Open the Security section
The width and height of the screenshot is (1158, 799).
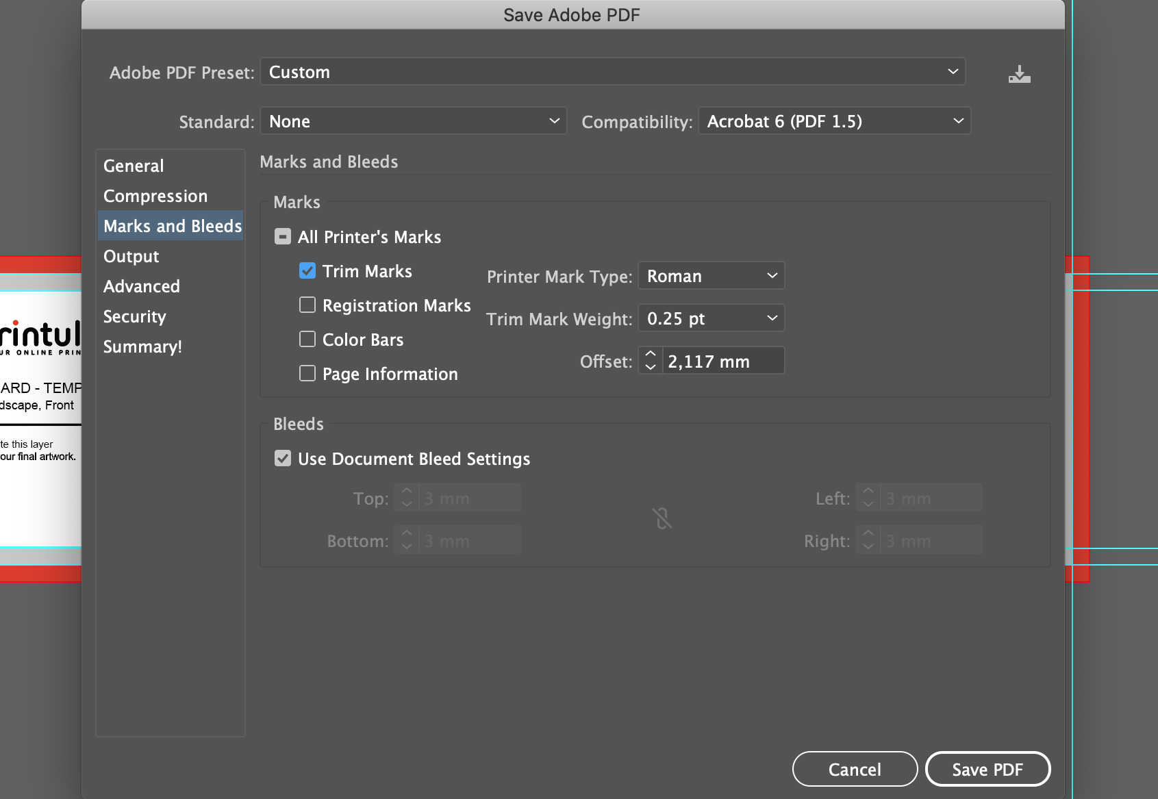coord(171,316)
